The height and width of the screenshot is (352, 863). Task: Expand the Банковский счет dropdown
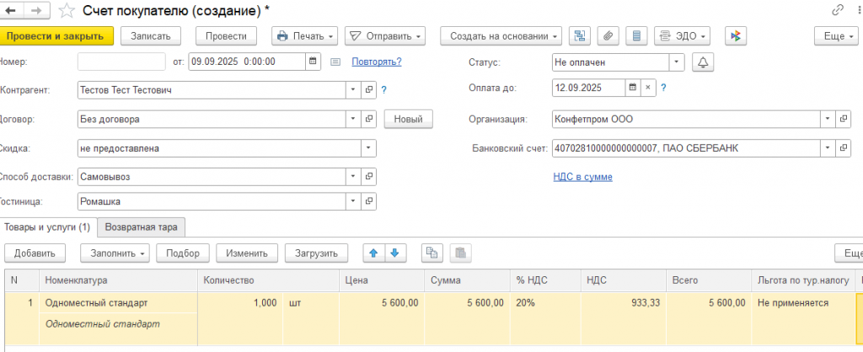[828, 148]
